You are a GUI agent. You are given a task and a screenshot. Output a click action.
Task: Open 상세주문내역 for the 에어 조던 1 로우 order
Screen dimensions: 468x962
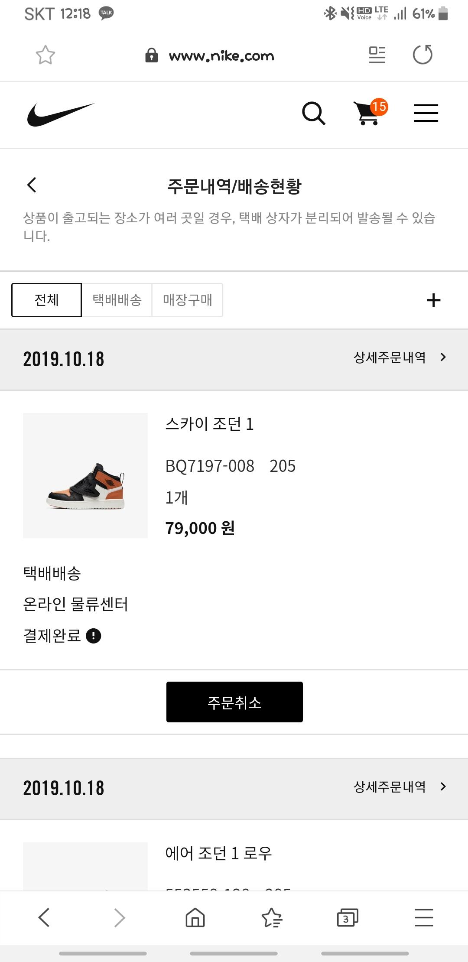(400, 786)
